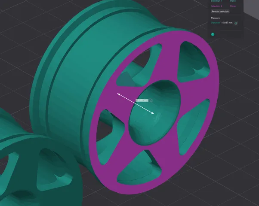The height and width of the screenshot is (206, 259).
Task: Open the green help question-mark icon
Action: pyautogui.click(x=213, y=34)
